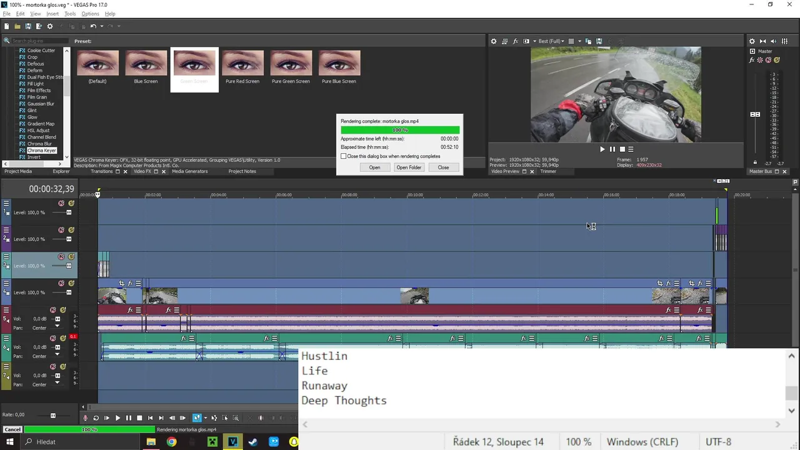Mute video track 1 with its mute icon
The width and height of the screenshot is (800, 450).
[61, 203]
